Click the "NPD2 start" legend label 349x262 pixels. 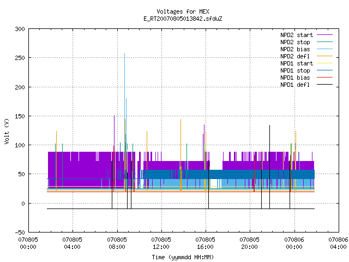(297, 35)
